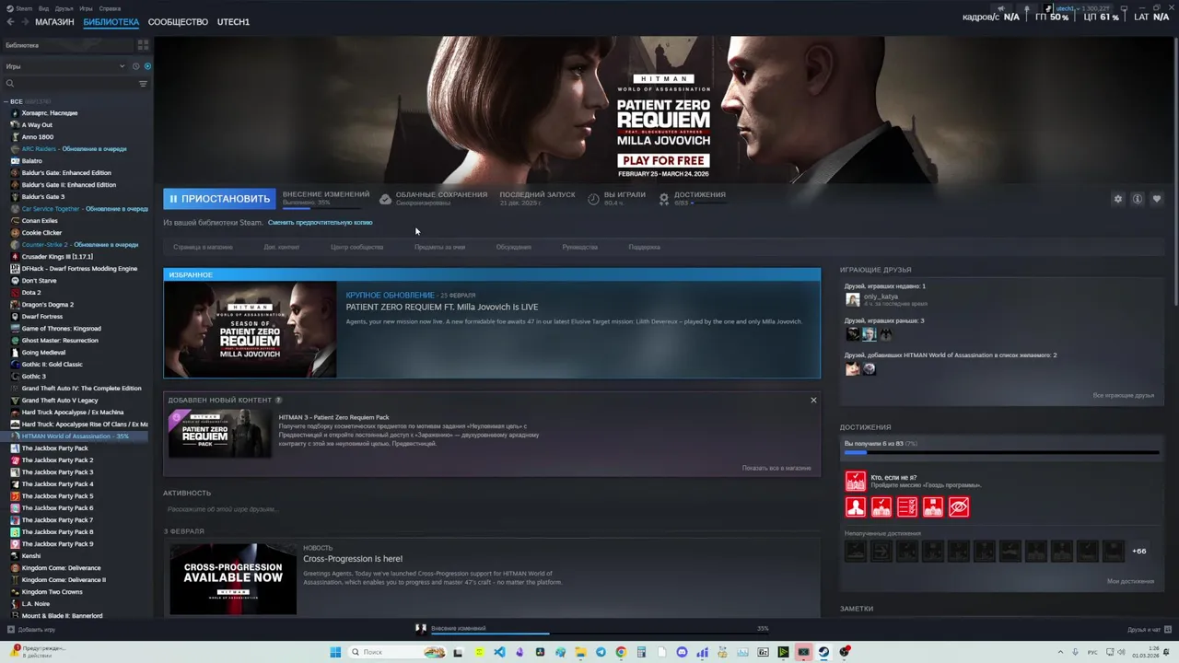Click Все играющие друзья link
The height and width of the screenshot is (663, 1179).
(x=1123, y=395)
